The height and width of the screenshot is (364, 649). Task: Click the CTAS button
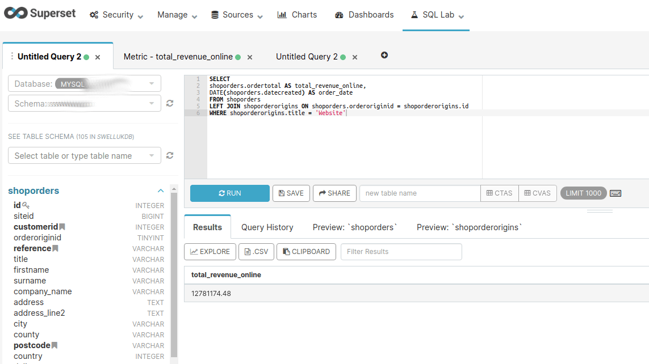[x=499, y=193]
